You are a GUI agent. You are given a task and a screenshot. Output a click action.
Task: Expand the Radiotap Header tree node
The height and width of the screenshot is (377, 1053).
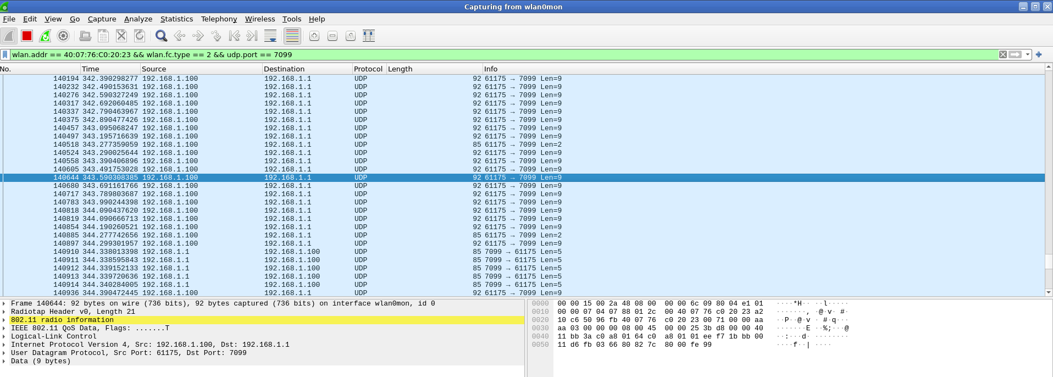[4, 312]
